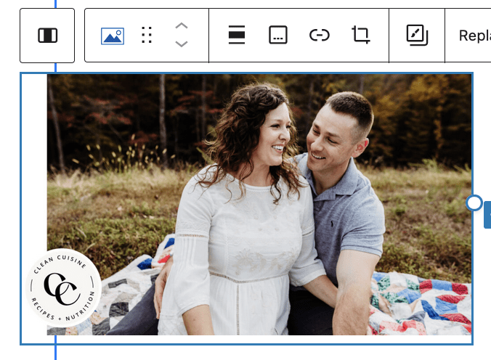Select the parent Media & Text block button
This screenshot has width=491, height=360.
point(47,36)
